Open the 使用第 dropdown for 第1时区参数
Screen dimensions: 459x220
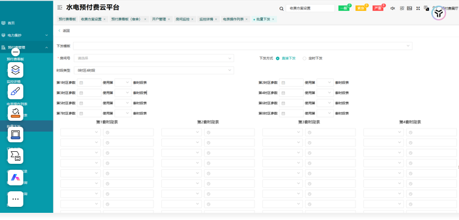tap(123, 82)
